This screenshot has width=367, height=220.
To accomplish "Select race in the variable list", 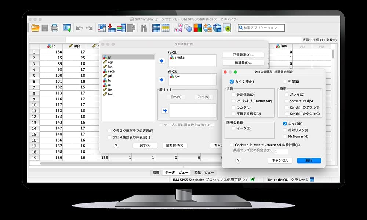I will tap(128, 71).
